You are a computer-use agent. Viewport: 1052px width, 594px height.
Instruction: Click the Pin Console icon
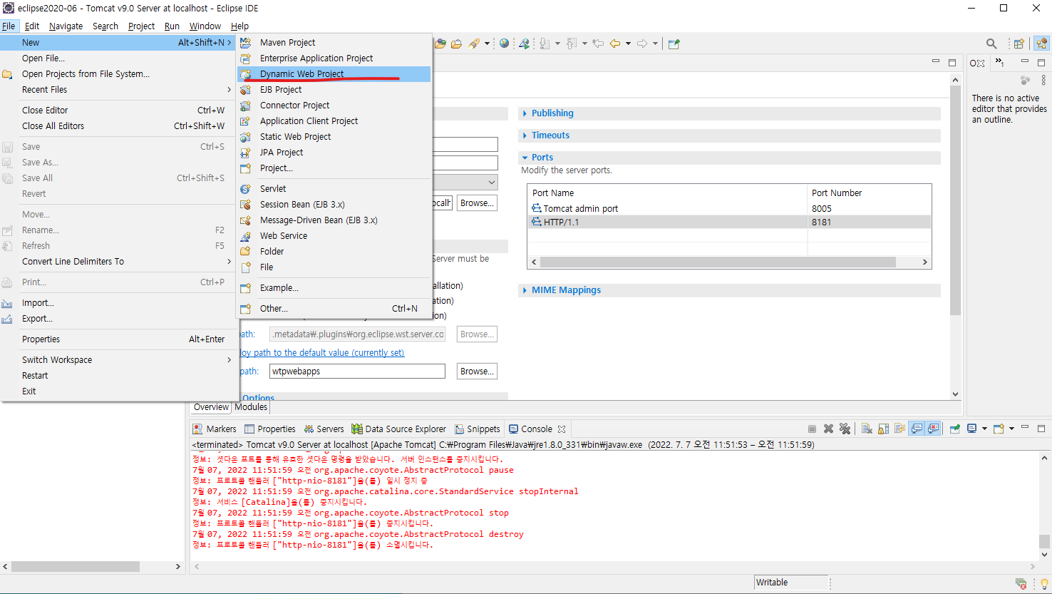pos(954,429)
